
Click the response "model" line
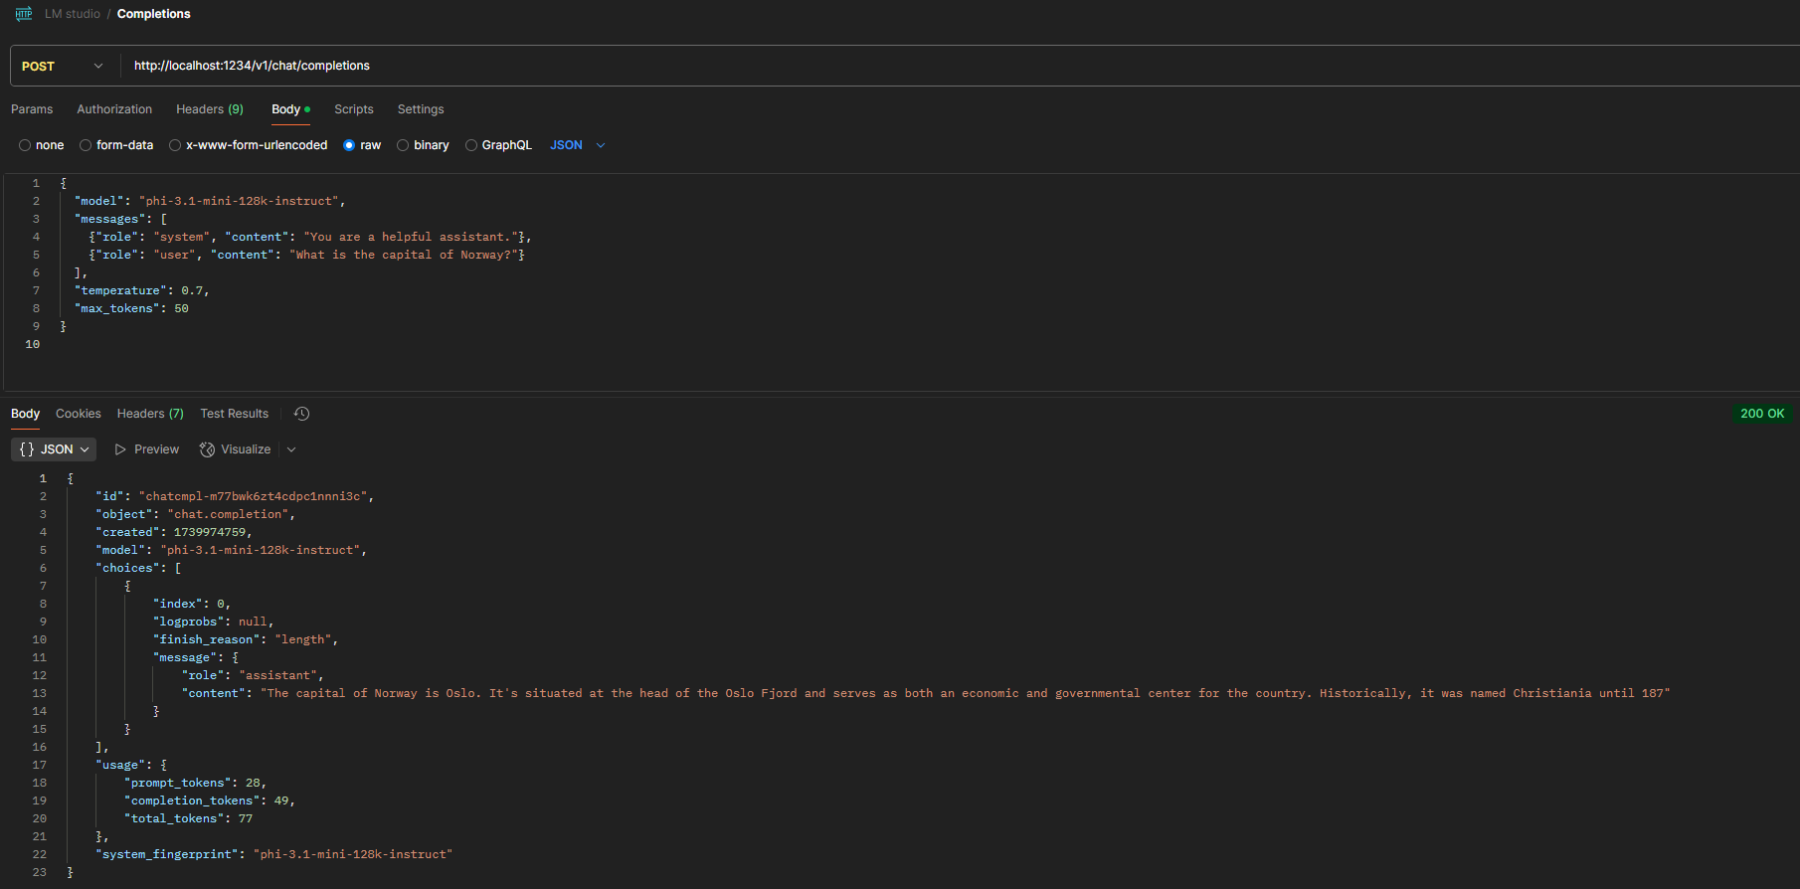(231, 550)
